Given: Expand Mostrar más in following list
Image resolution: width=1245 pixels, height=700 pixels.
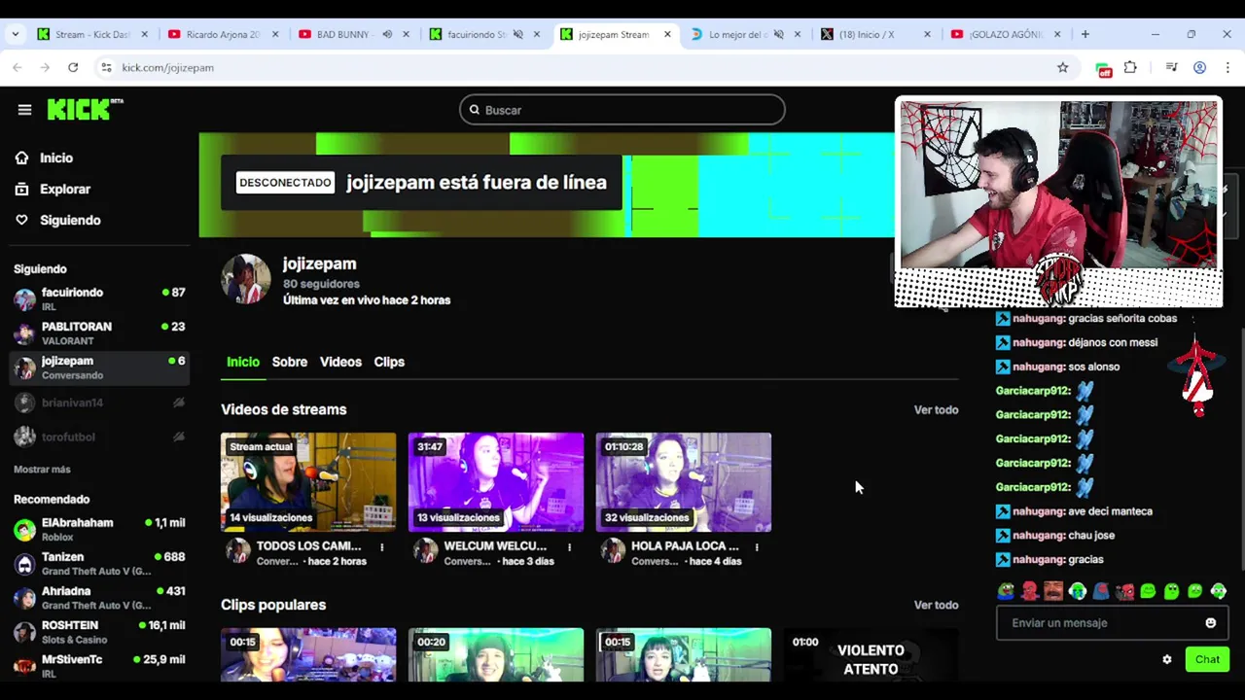Looking at the screenshot, I should (x=42, y=470).
